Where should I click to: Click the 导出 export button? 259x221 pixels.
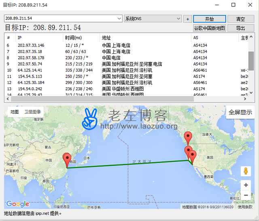click(x=240, y=28)
